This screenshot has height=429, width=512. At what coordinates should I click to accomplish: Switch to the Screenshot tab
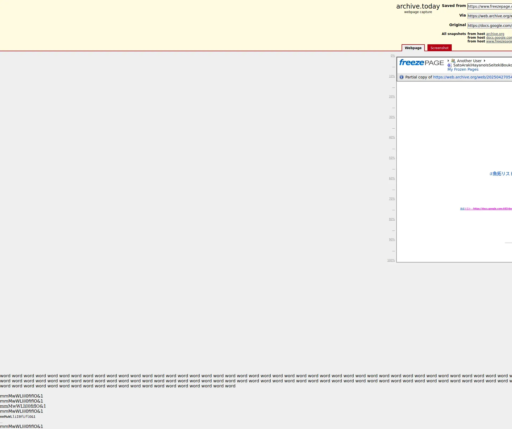[439, 48]
